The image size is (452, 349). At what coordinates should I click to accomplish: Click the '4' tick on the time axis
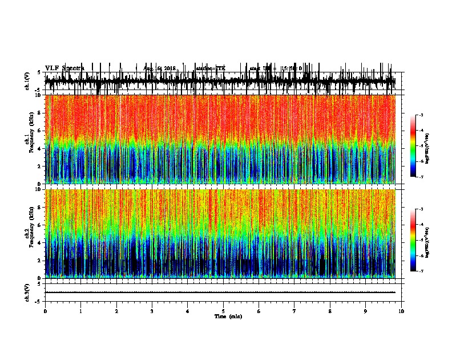[x=188, y=311]
